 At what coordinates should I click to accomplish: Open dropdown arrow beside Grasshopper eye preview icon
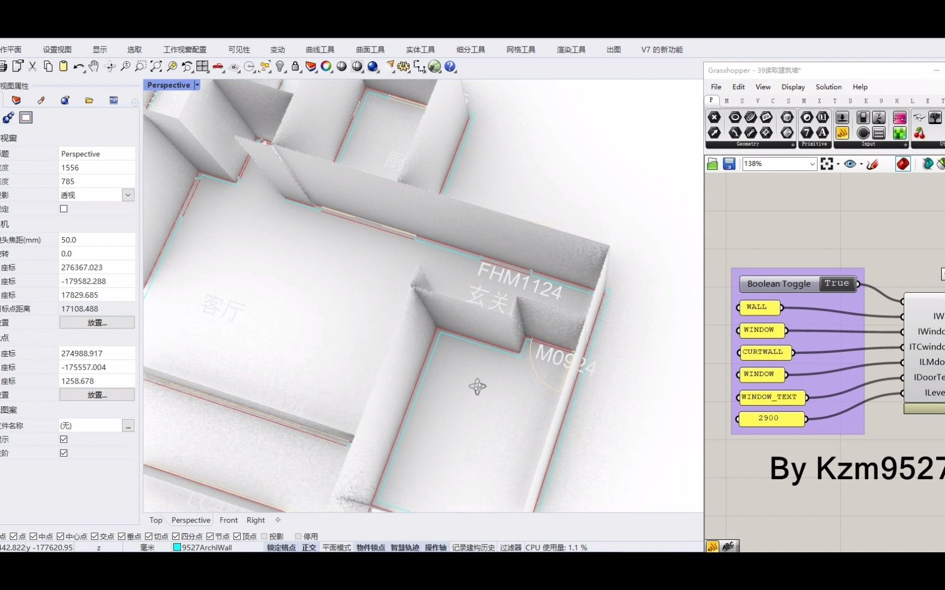click(x=861, y=164)
